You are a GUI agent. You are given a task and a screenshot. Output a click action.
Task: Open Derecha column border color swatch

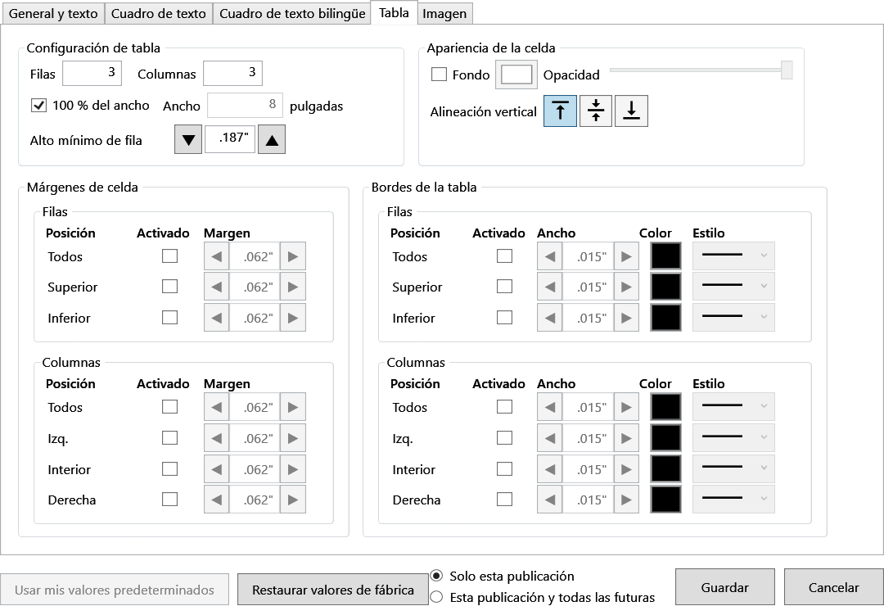click(x=665, y=500)
